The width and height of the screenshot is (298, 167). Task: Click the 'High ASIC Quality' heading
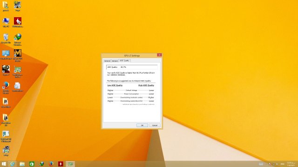point(146,85)
